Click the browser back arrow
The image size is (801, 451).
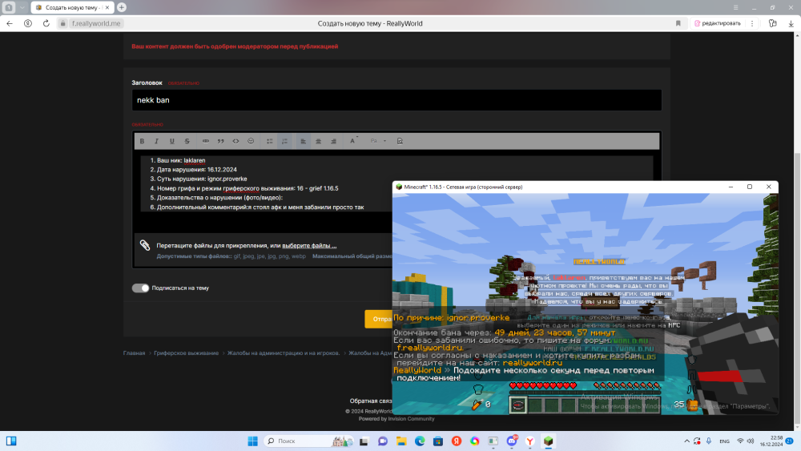(x=9, y=23)
